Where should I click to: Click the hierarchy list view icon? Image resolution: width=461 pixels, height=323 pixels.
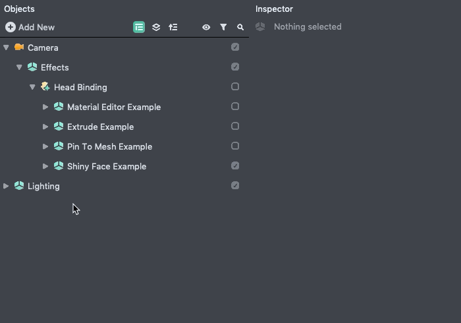tap(139, 27)
